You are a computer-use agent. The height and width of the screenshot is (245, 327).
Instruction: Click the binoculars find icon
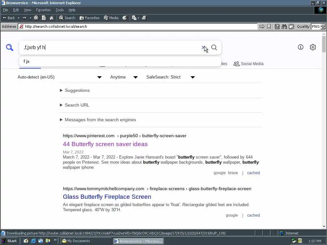tap(284, 26)
